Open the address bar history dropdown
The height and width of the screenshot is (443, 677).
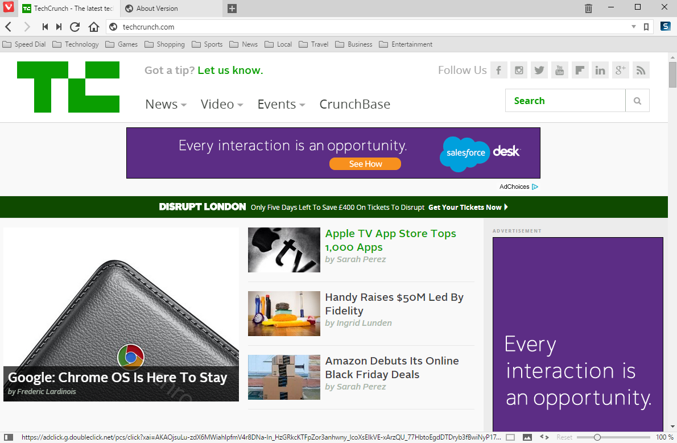[x=634, y=27]
